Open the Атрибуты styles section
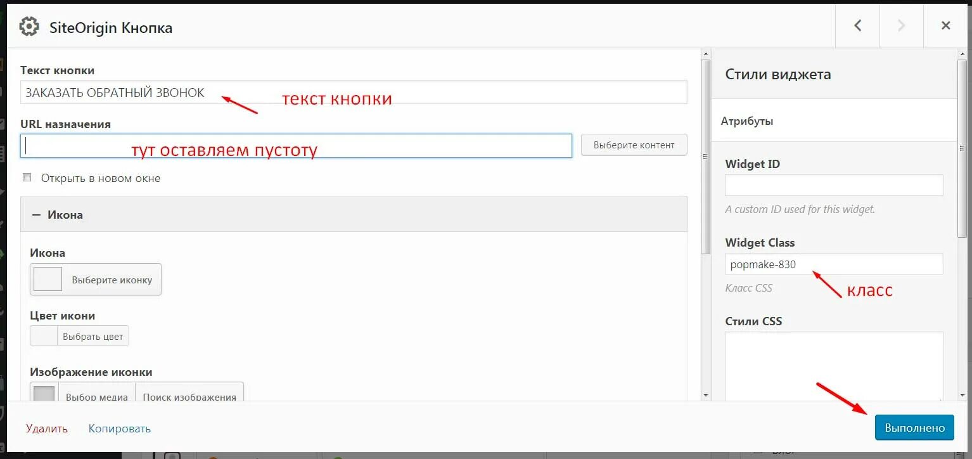Image resolution: width=972 pixels, height=459 pixels. (834, 120)
